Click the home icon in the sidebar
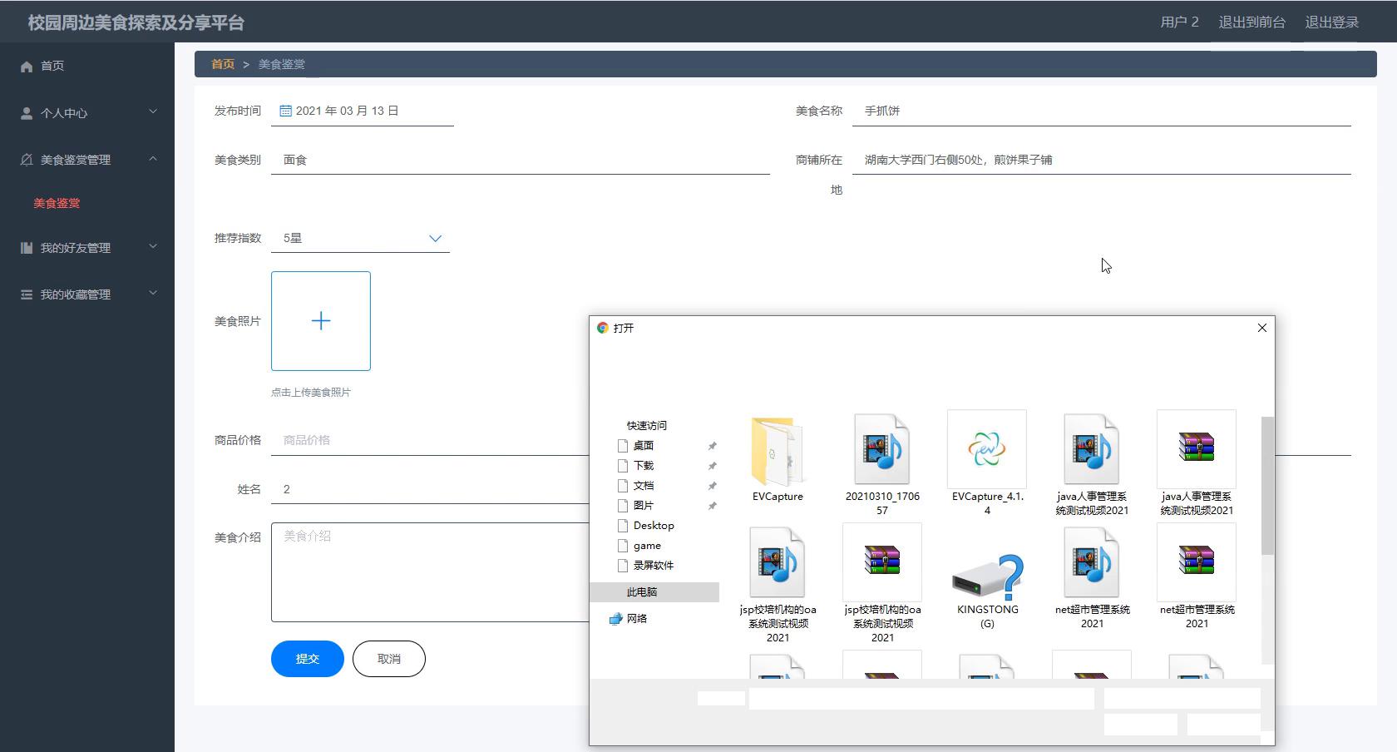The width and height of the screenshot is (1397, 752). coord(27,67)
